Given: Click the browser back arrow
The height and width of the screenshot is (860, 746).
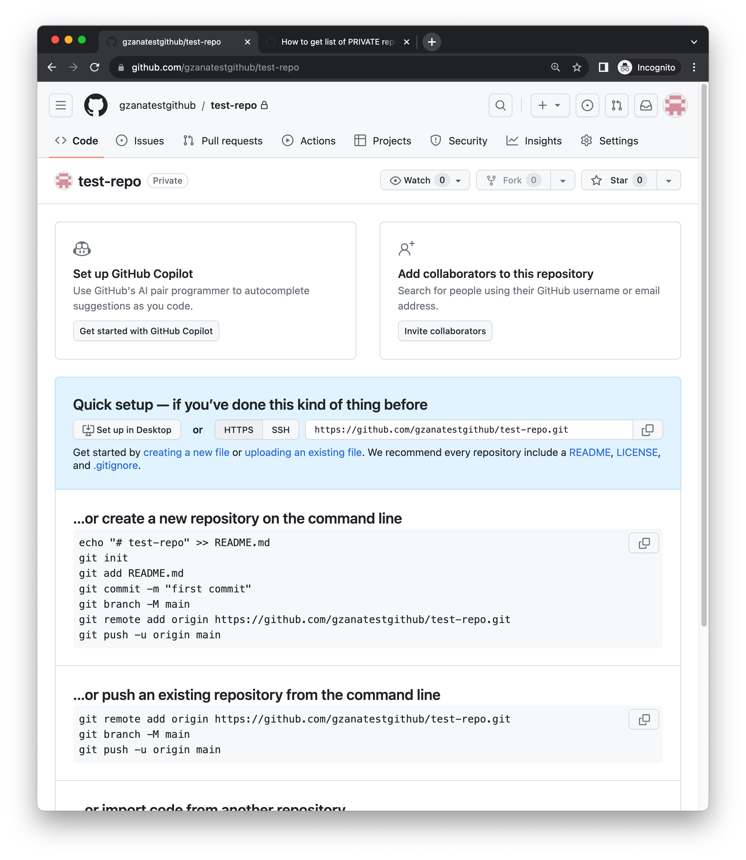Looking at the screenshot, I should click(x=52, y=67).
